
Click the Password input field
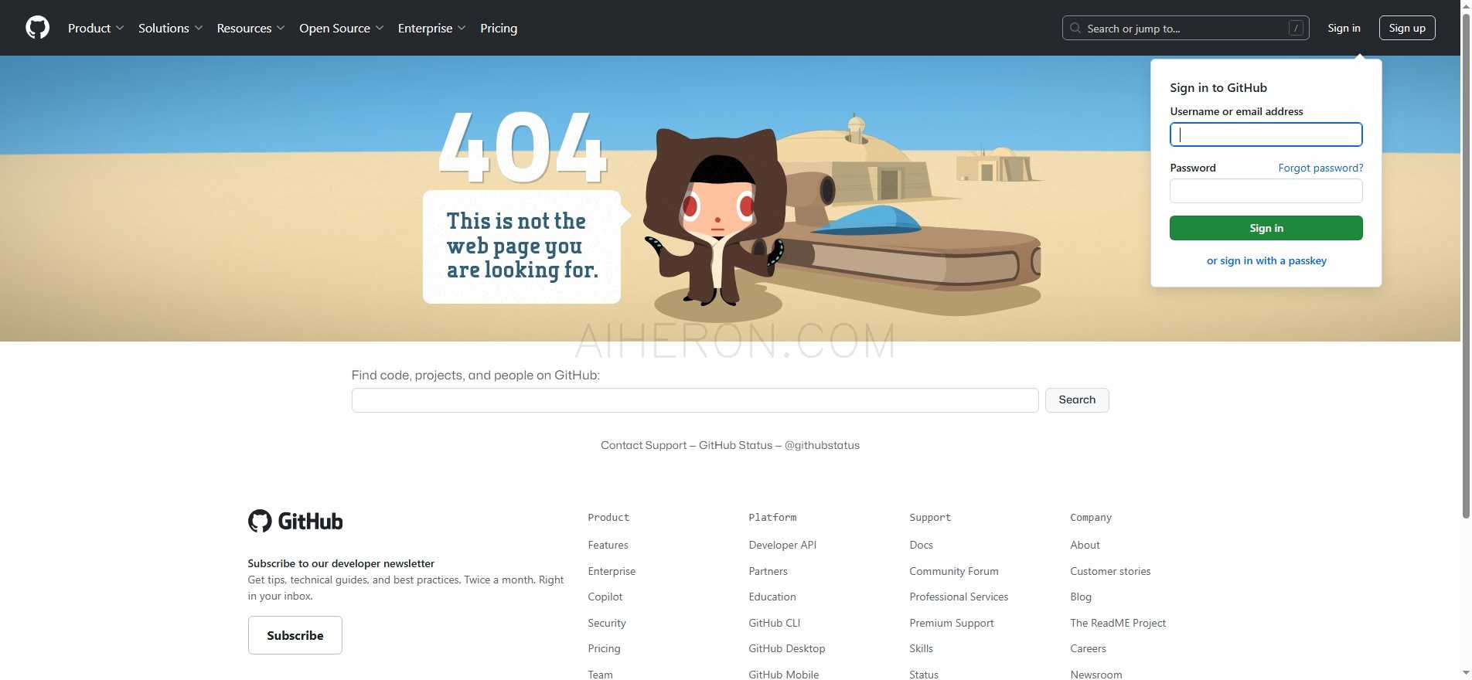[1266, 191]
